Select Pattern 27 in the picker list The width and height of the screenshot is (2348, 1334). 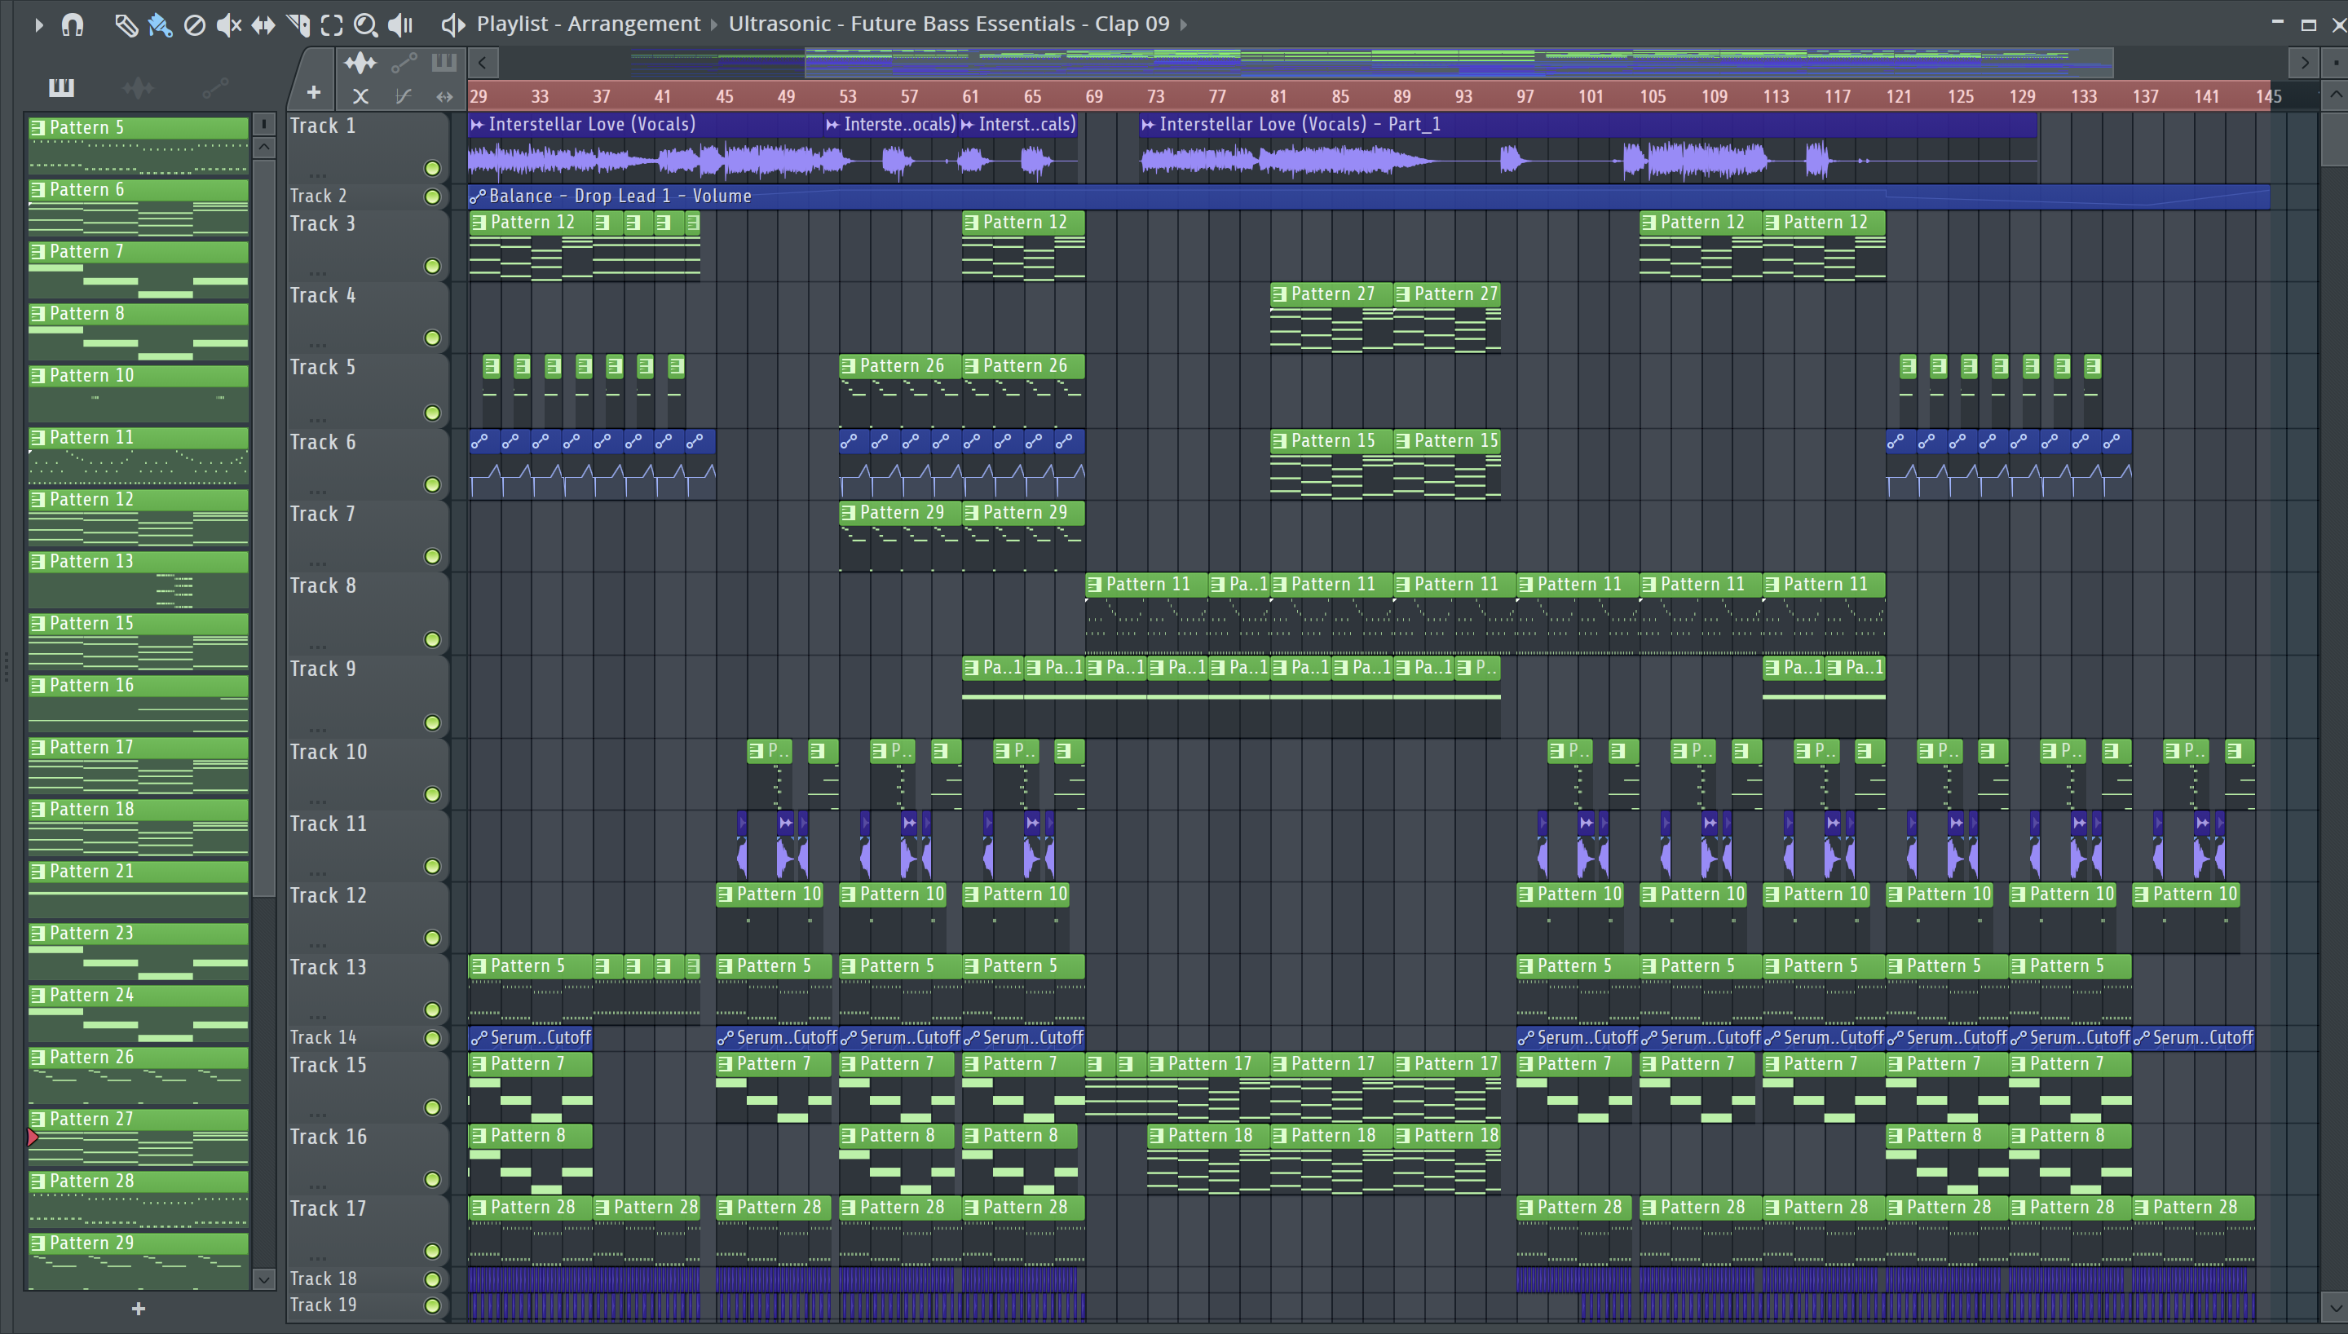pos(139,1137)
